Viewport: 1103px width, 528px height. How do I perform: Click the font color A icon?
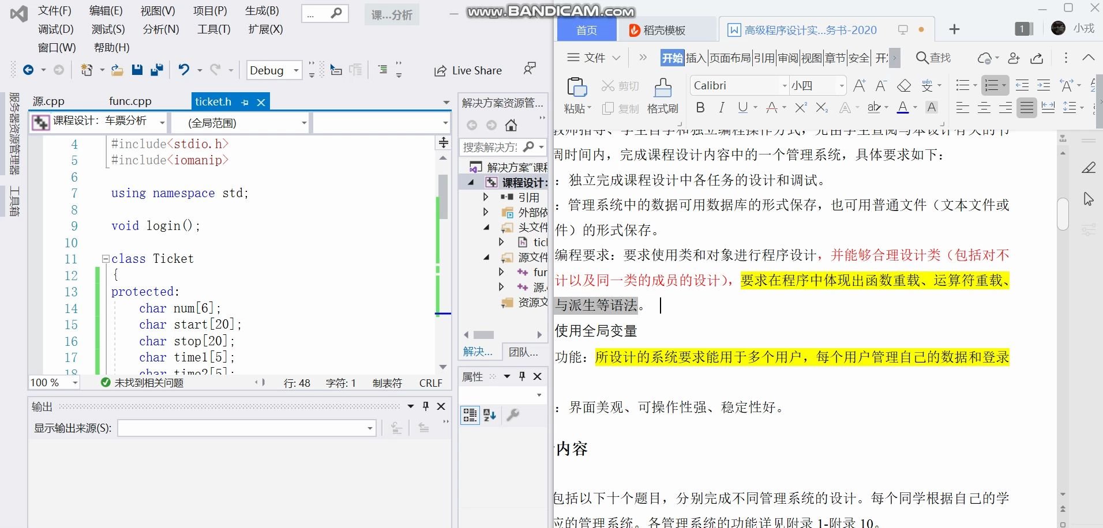[903, 107]
